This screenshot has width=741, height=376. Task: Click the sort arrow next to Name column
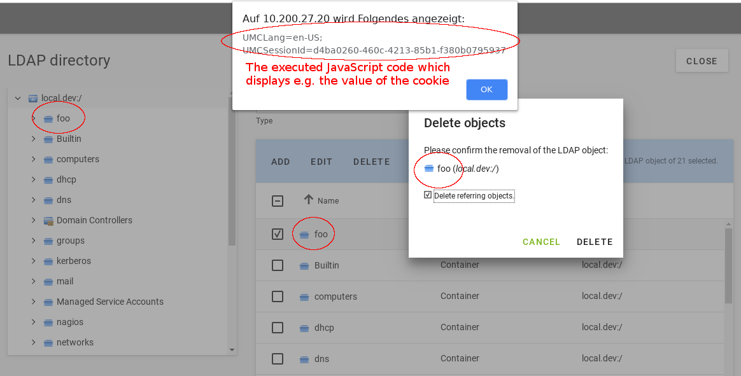point(309,200)
